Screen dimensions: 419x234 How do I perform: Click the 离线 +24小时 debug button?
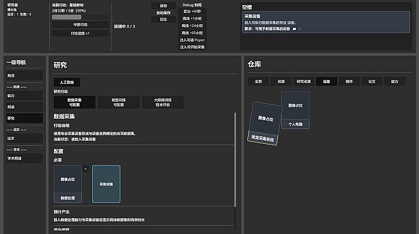(192, 26)
